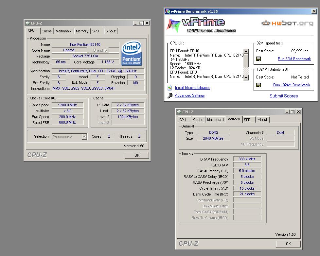Close the left CPU-Z processor window

tap(147, 23)
